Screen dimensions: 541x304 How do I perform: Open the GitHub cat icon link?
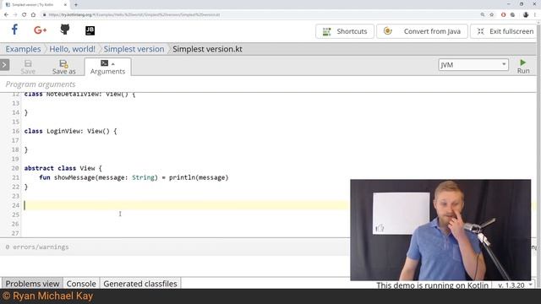click(x=65, y=30)
